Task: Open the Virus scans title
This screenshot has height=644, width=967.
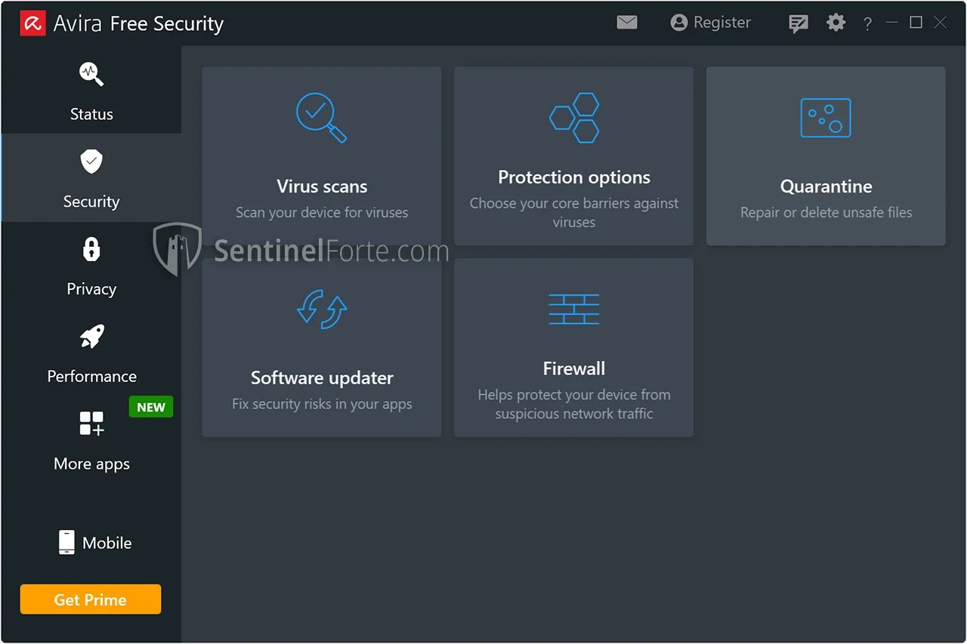Action: [322, 186]
